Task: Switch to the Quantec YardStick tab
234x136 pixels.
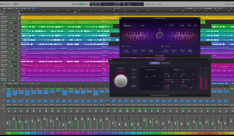Action: click(166, 63)
